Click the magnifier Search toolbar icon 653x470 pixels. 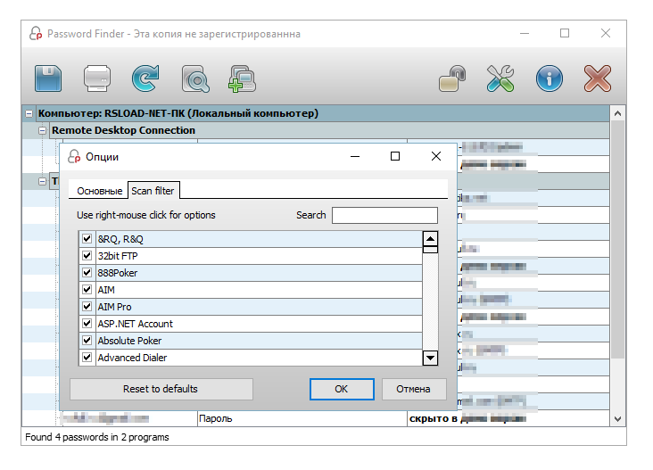coord(195,78)
